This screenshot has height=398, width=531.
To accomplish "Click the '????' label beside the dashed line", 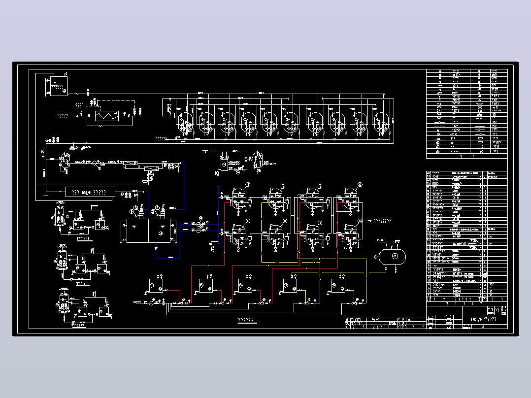I will 79,105.
